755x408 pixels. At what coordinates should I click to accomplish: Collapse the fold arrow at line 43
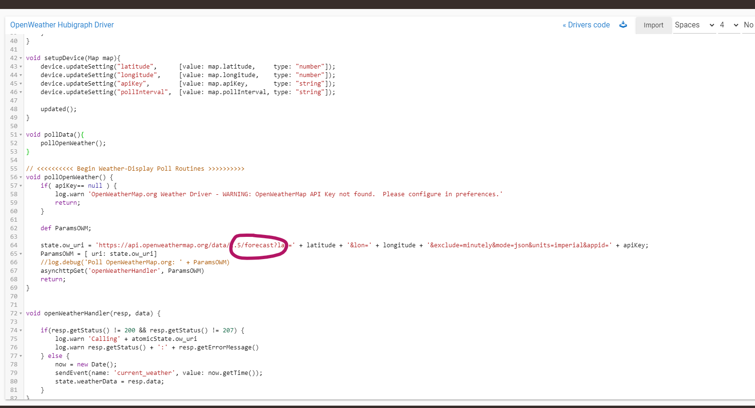(21, 67)
